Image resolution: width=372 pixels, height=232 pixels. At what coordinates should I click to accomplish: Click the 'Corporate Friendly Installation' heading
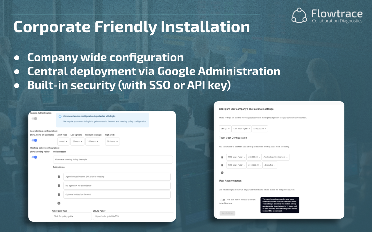coord(132,27)
